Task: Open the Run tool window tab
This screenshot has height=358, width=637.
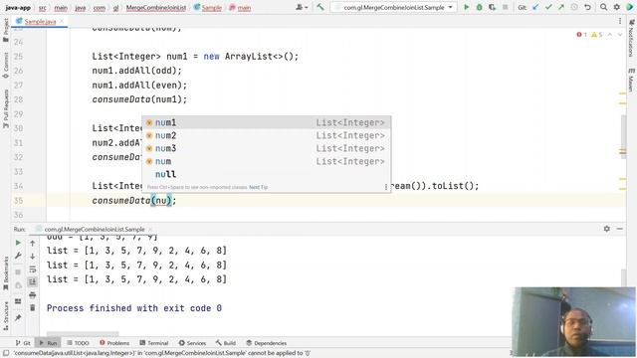Action: (x=48, y=343)
